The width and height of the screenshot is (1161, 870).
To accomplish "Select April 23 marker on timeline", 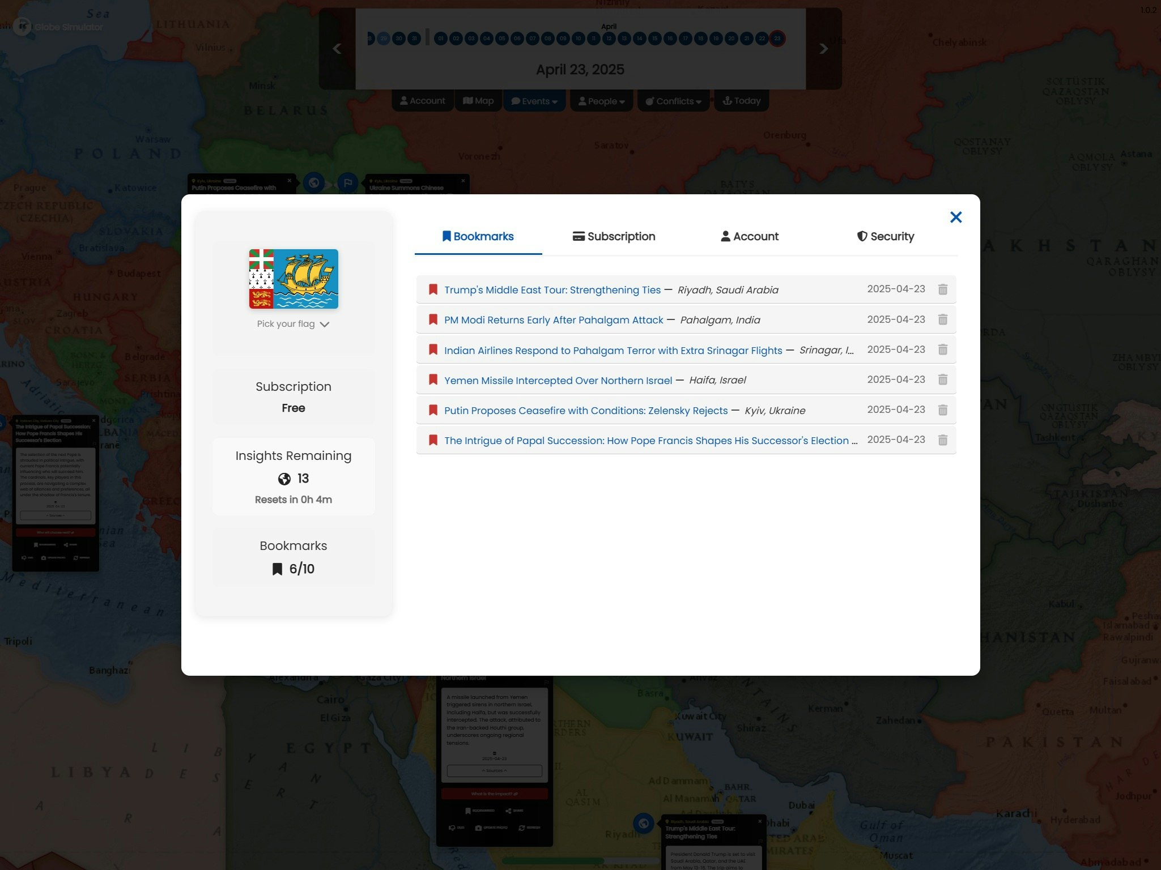I will coord(777,39).
